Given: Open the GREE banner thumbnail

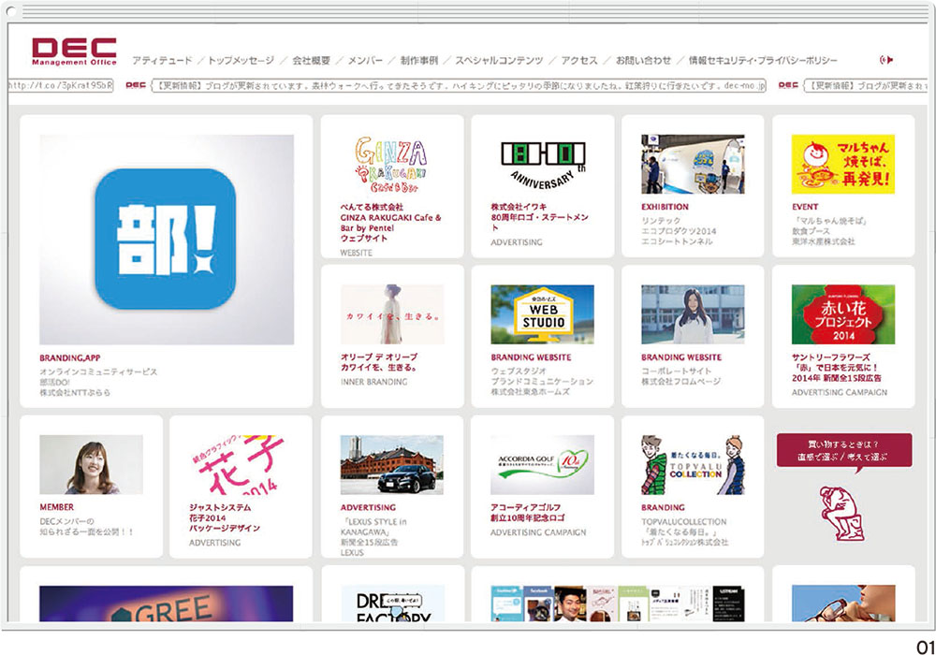Looking at the screenshot, I should 167,604.
